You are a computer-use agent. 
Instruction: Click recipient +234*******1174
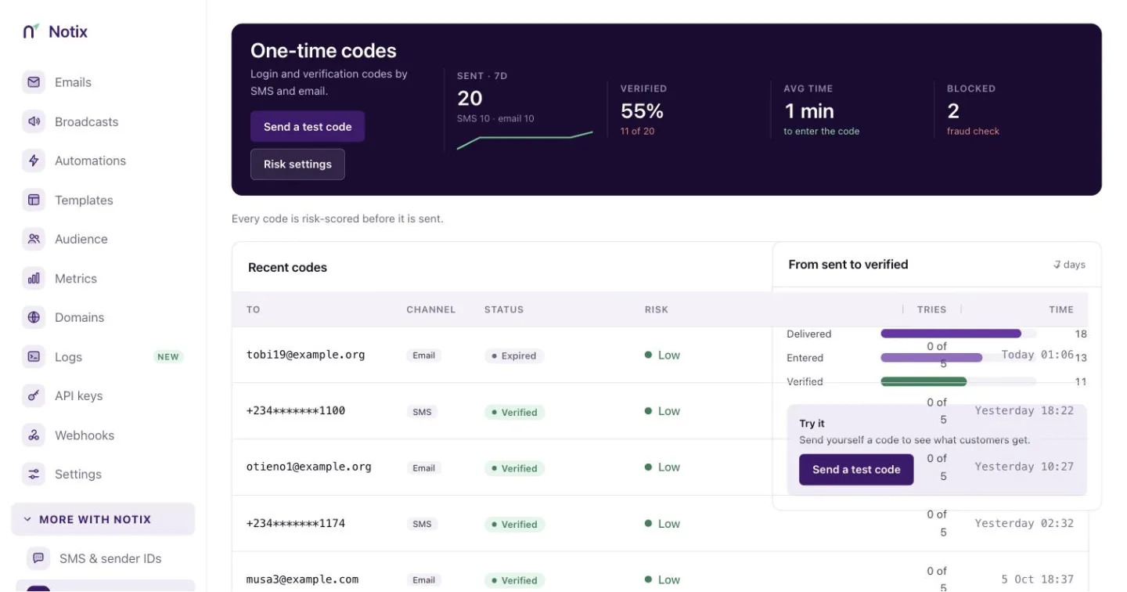tap(296, 523)
